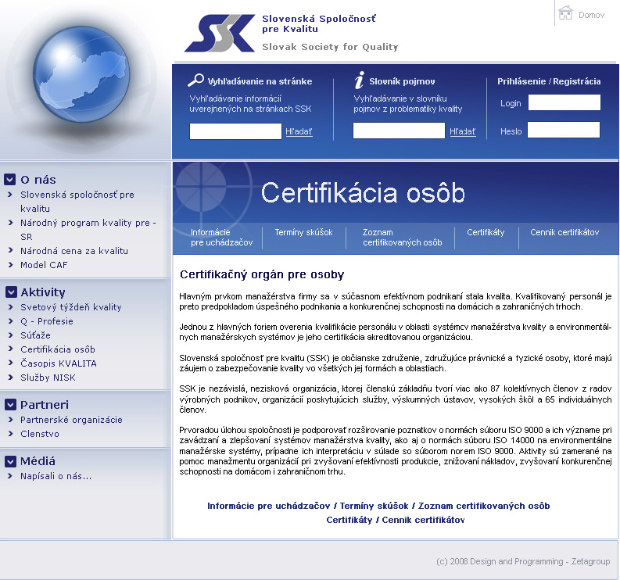The width and height of the screenshot is (620, 580).
Task: Click arrow beside Model CAF
Action: click(11, 264)
